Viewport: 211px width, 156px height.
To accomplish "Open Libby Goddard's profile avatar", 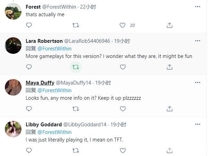I will [x=13, y=129].
